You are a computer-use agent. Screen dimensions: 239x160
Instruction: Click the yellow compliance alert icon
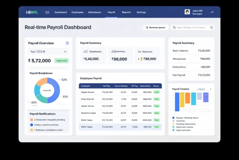[x=31, y=130]
